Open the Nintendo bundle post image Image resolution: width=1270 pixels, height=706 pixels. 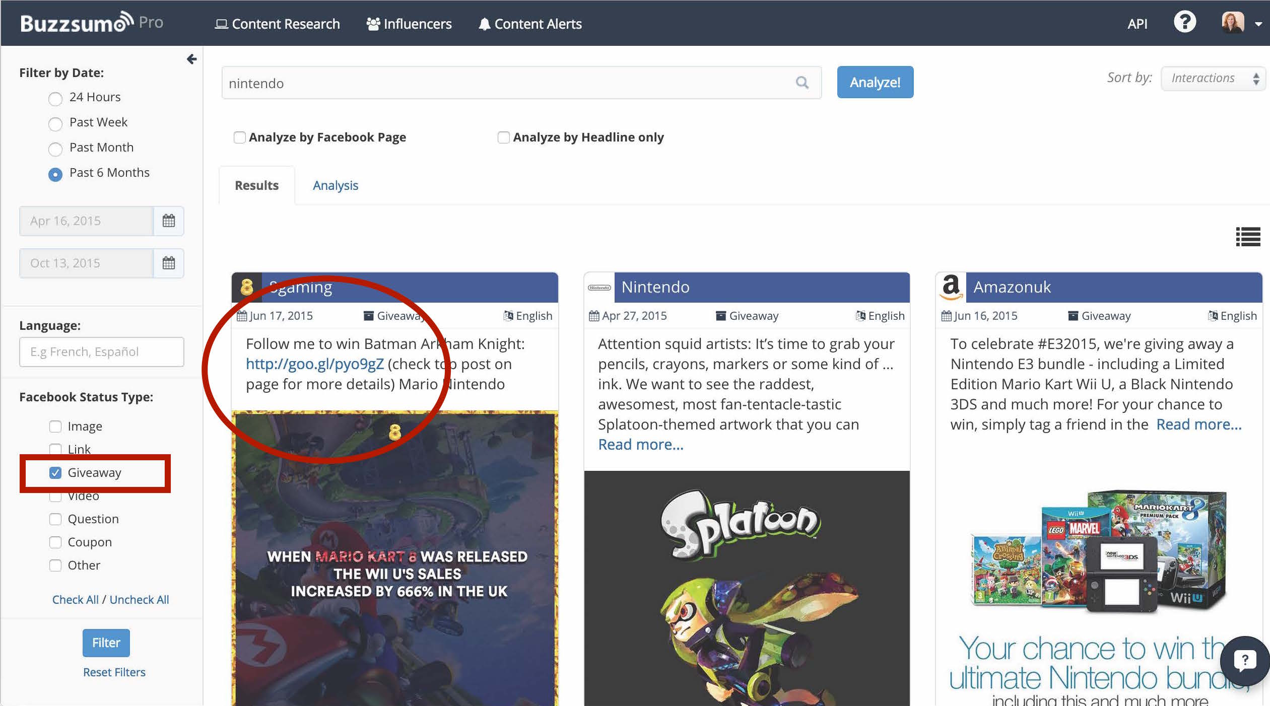(x=1099, y=588)
